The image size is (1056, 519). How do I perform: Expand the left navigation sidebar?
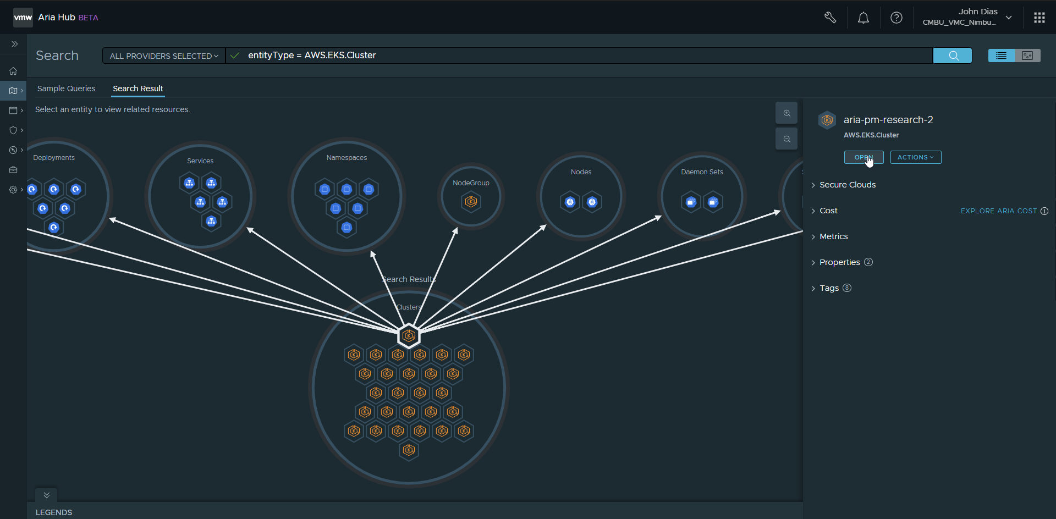[x=14, y=44]
